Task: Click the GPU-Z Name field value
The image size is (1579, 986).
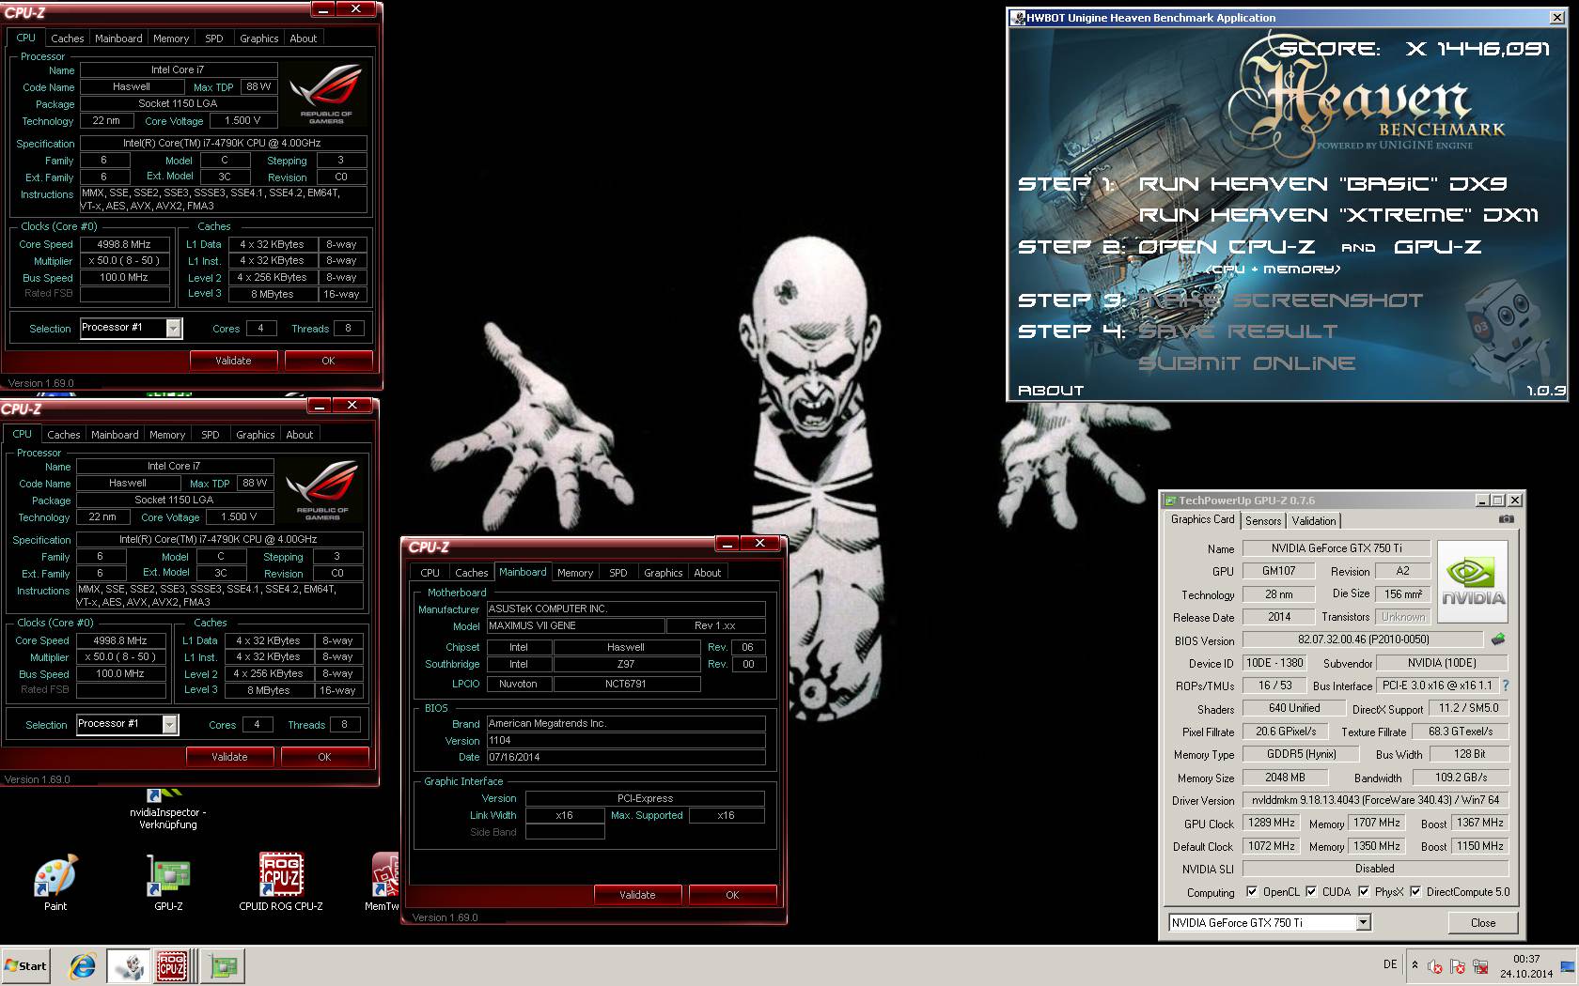Action: point(1337,548)
